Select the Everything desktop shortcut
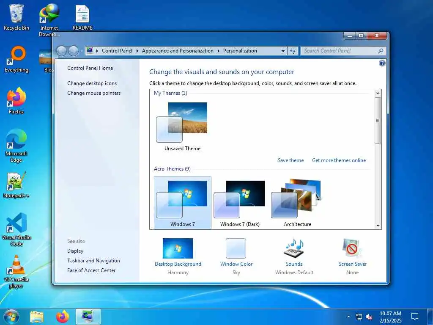The image size is (433, 325). pyautogui.click(x=16, y=59)
